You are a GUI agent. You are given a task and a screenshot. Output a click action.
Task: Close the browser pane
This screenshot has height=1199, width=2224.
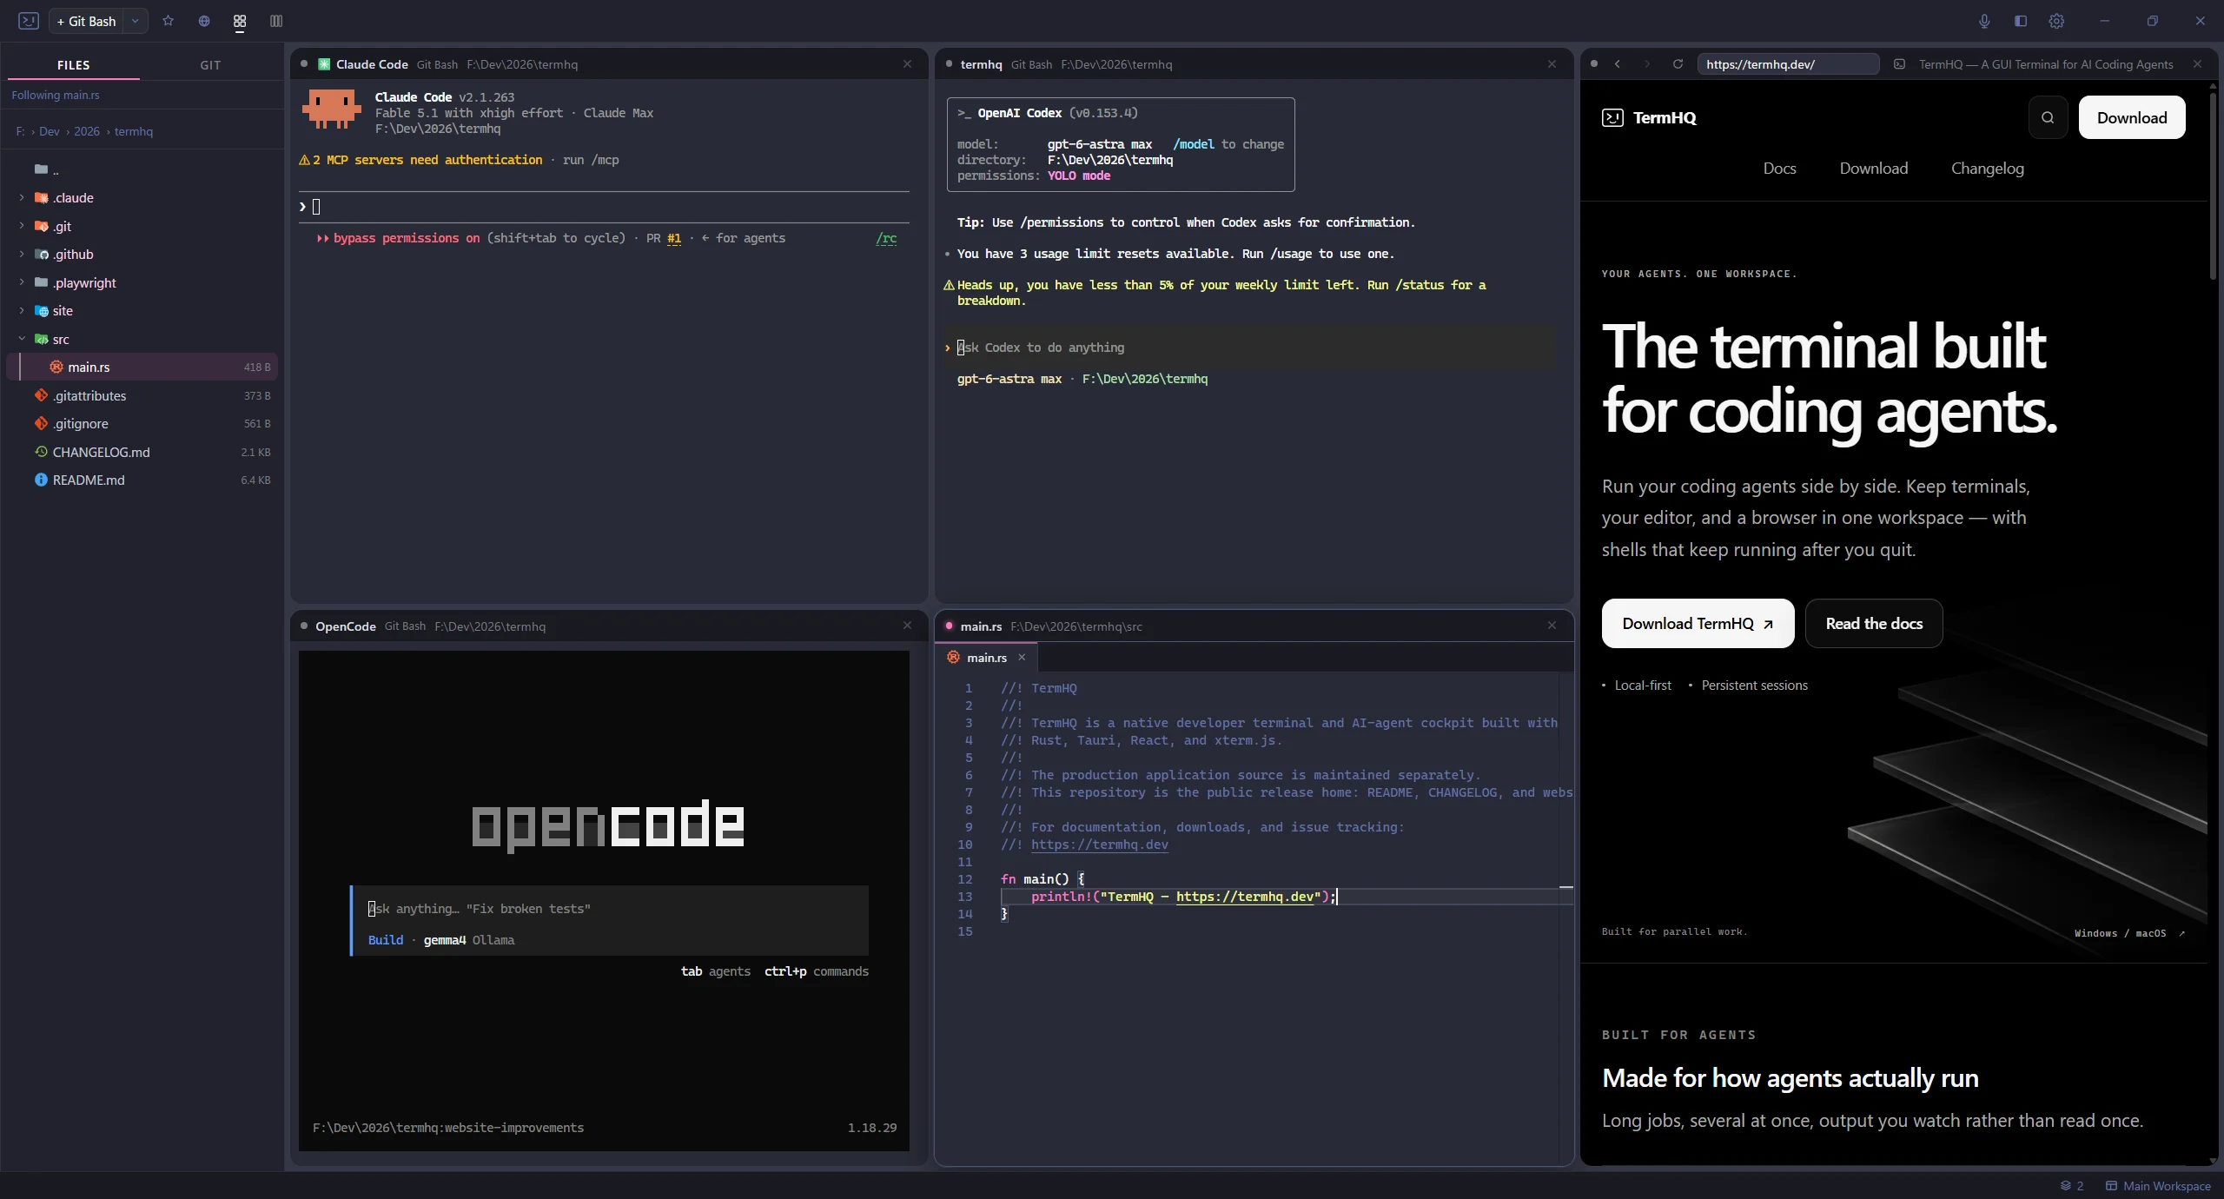click(x=2197, y=64)
